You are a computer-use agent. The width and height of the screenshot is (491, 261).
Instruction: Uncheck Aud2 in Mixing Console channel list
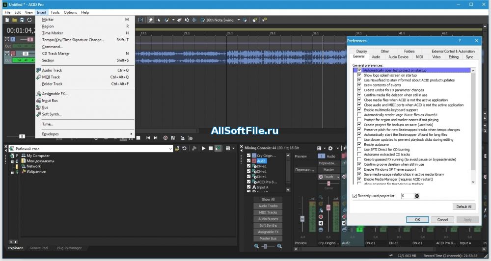248,161
